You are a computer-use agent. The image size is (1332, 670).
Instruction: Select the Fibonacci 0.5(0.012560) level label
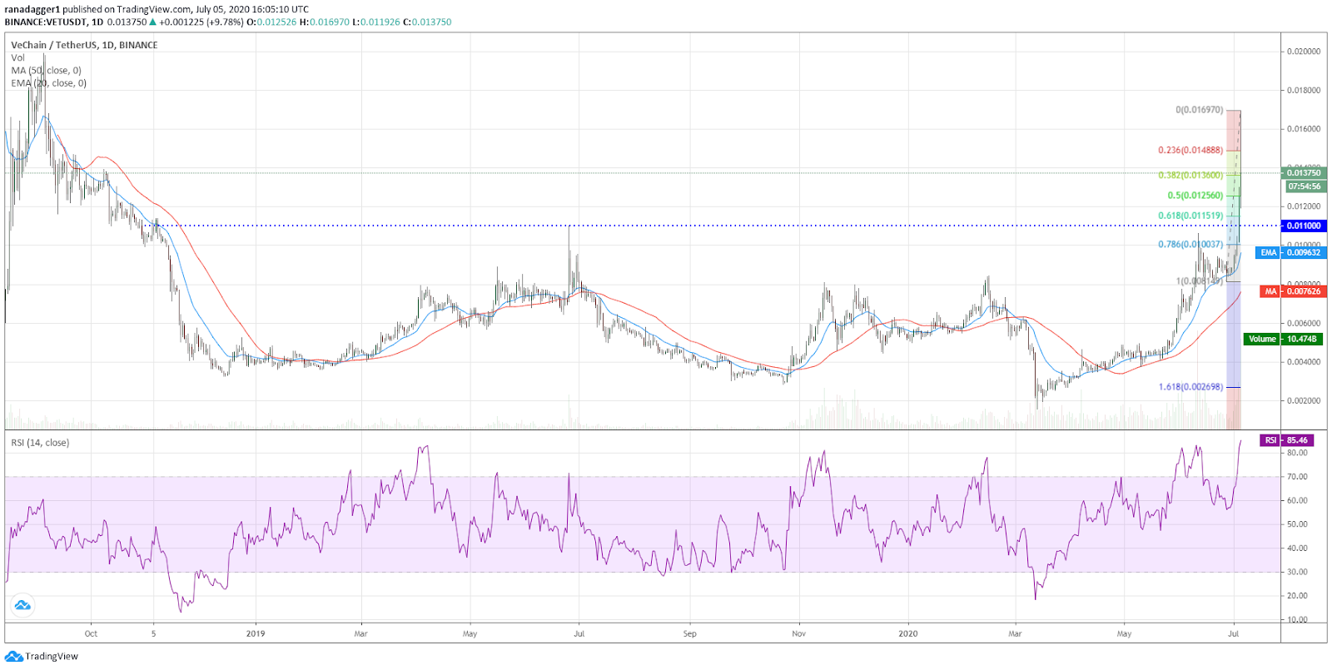(1195, 196)
